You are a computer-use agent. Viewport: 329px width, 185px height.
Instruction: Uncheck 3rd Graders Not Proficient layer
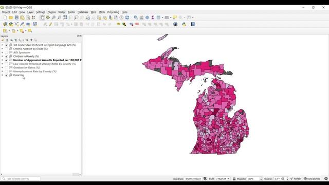(6, 45)
